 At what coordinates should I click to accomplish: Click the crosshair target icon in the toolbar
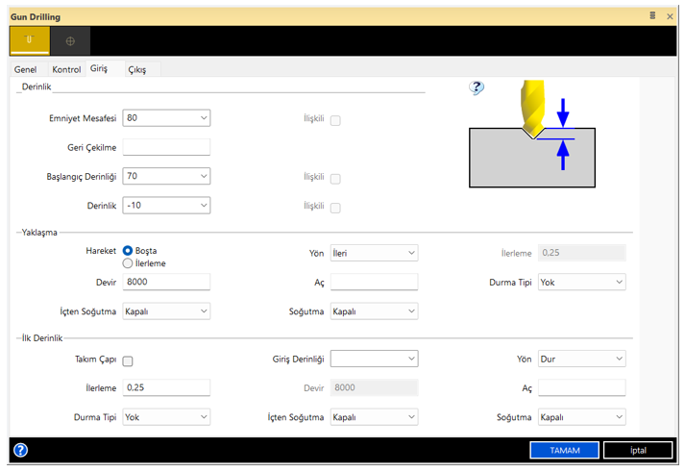point(70,41)
